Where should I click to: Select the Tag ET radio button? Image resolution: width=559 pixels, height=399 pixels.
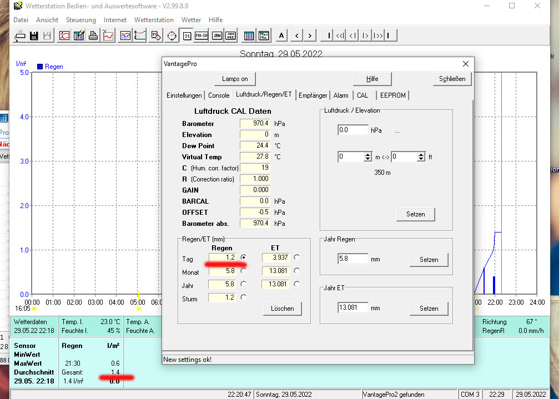pyautogui.click(x=297, y=257)
